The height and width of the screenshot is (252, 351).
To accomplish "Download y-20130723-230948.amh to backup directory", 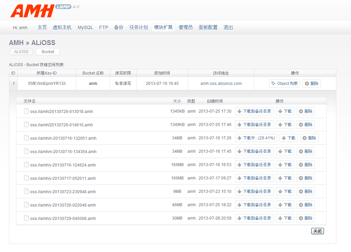I will (254, 192).
